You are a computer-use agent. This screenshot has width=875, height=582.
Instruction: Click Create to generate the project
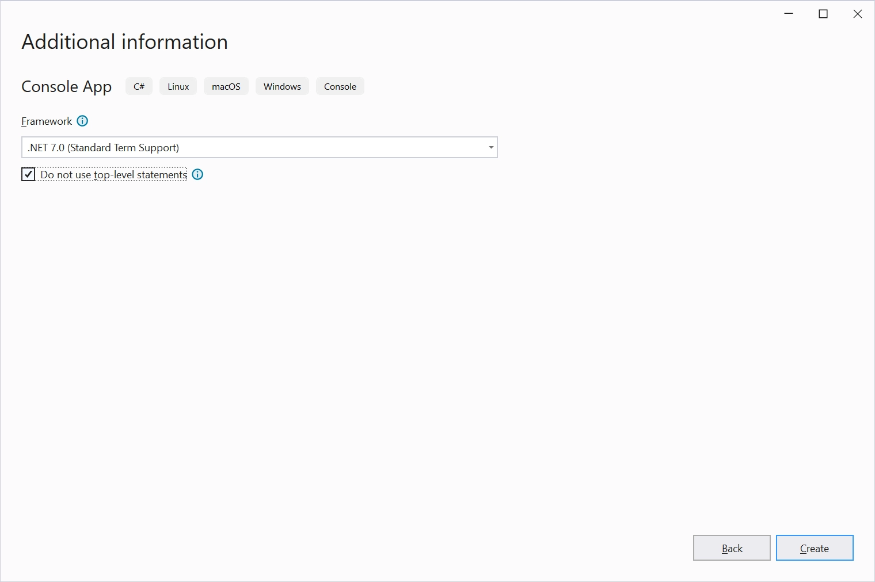pos(815,548)
